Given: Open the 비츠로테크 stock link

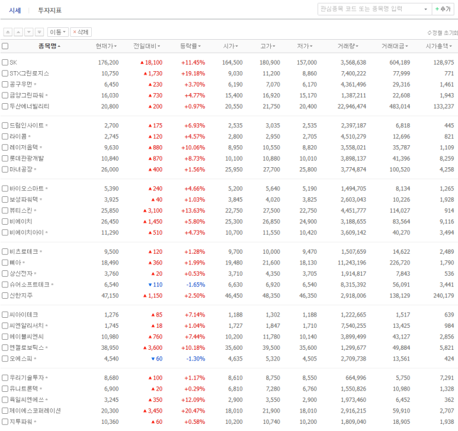Looking at the screenshot, I should click(x=24, y=251).
